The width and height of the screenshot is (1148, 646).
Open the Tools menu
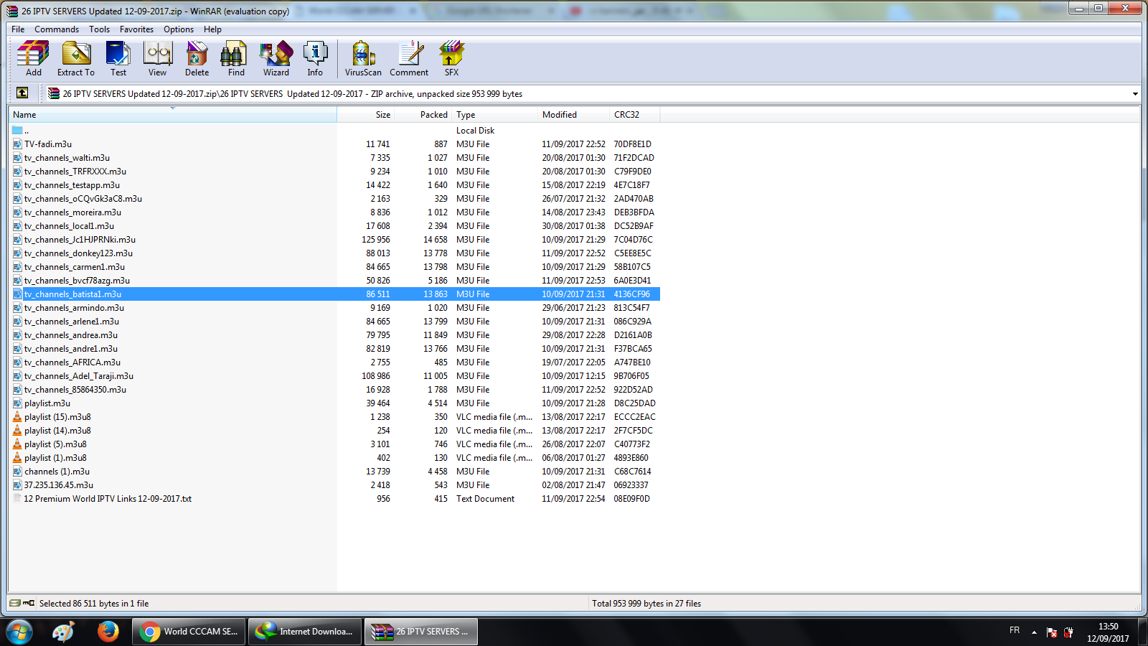point(99,29)
